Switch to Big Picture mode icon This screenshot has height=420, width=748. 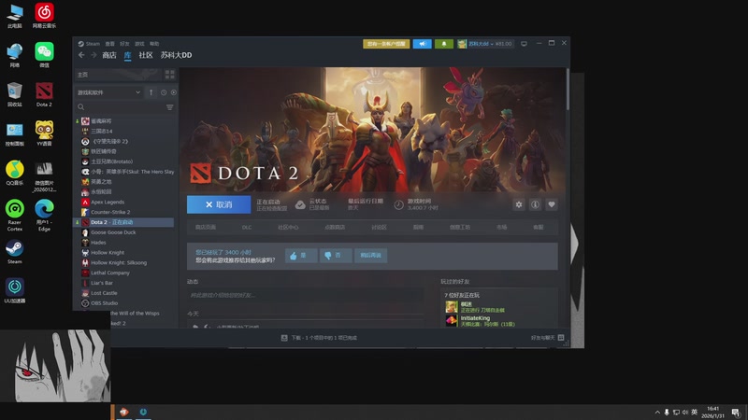[524, 44]
